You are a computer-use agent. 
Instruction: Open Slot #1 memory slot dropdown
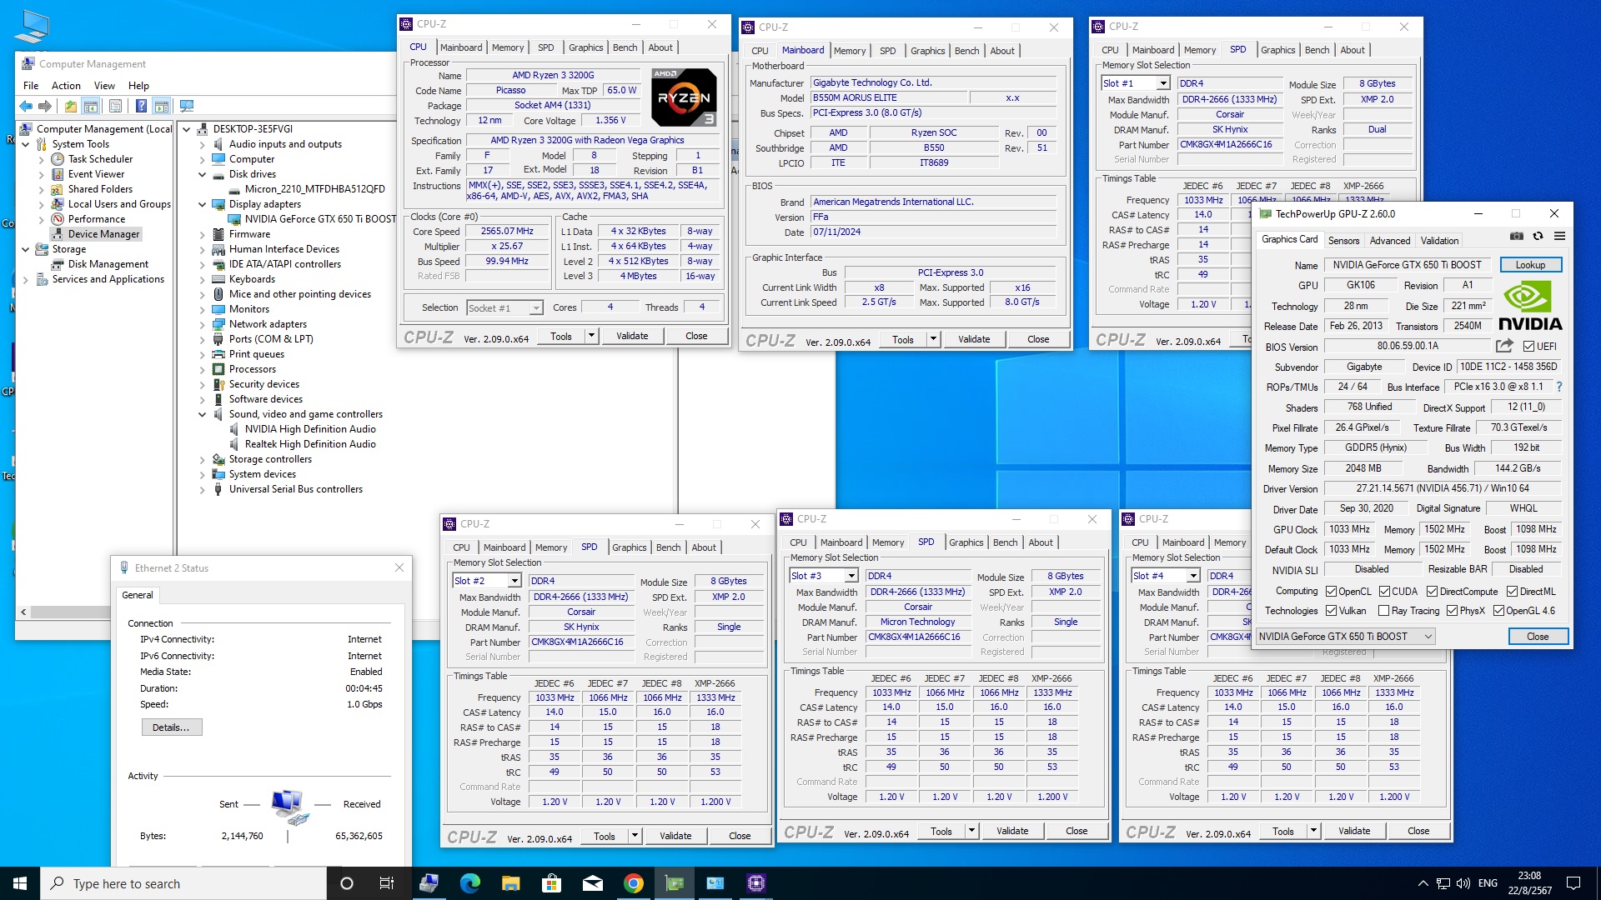(x=1163, y=83)
